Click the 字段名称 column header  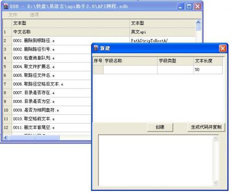click(x=130, y=61)
